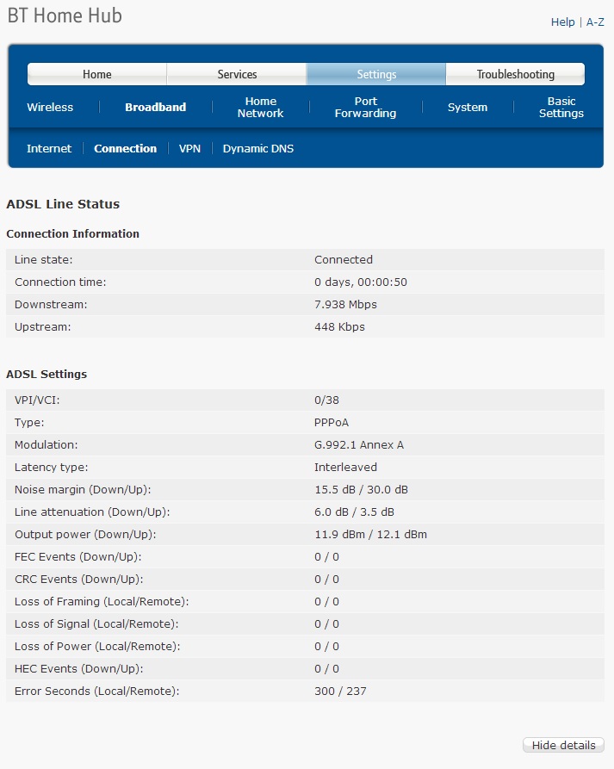The height and width of the screenshot is (769, 614).
Task: Click the VPI/VCI value 0/38
Action: pos(326,400)
